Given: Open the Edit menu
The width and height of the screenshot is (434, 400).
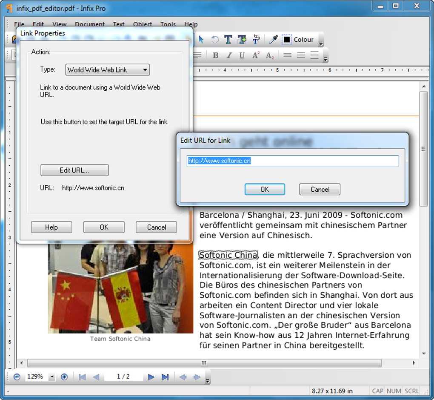Looking at the screenshot, I should (38, 24).
